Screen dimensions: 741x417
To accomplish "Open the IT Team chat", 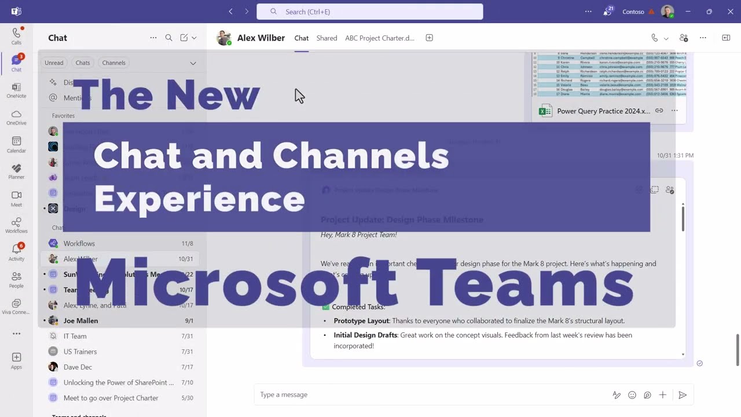I will click(120, 336).
